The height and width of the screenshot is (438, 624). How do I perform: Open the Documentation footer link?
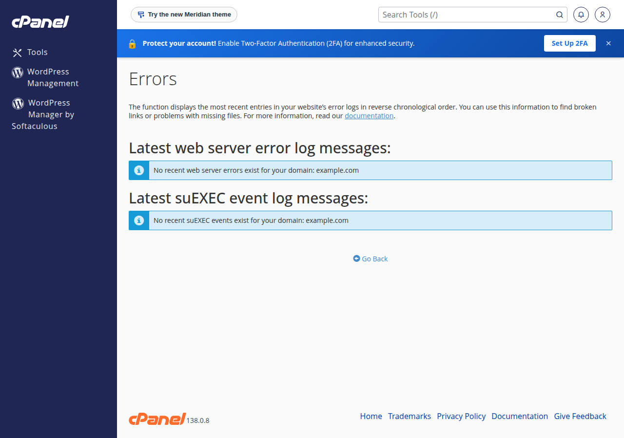point(520,416)
